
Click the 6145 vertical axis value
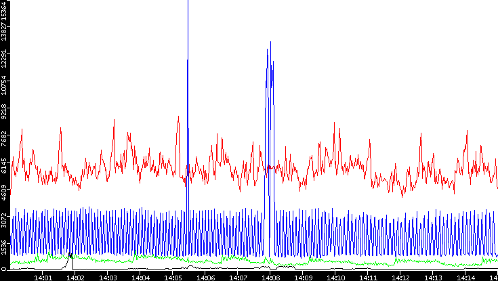point(4,165)
